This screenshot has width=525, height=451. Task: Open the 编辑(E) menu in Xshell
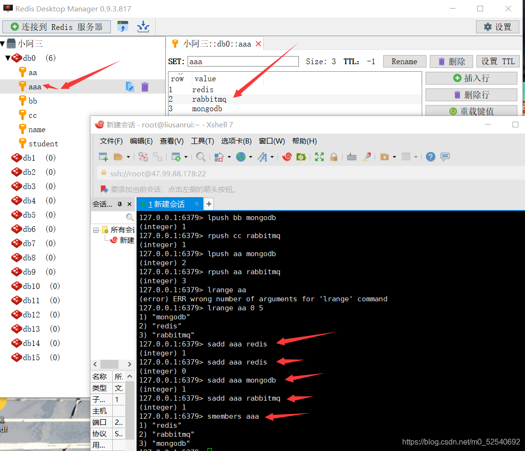pos(141,141)
